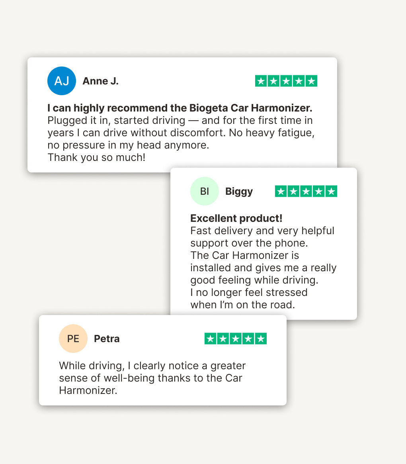Click Petra's orange PE avatar
The width and height of the screenshot is (406, 464).
73,339
